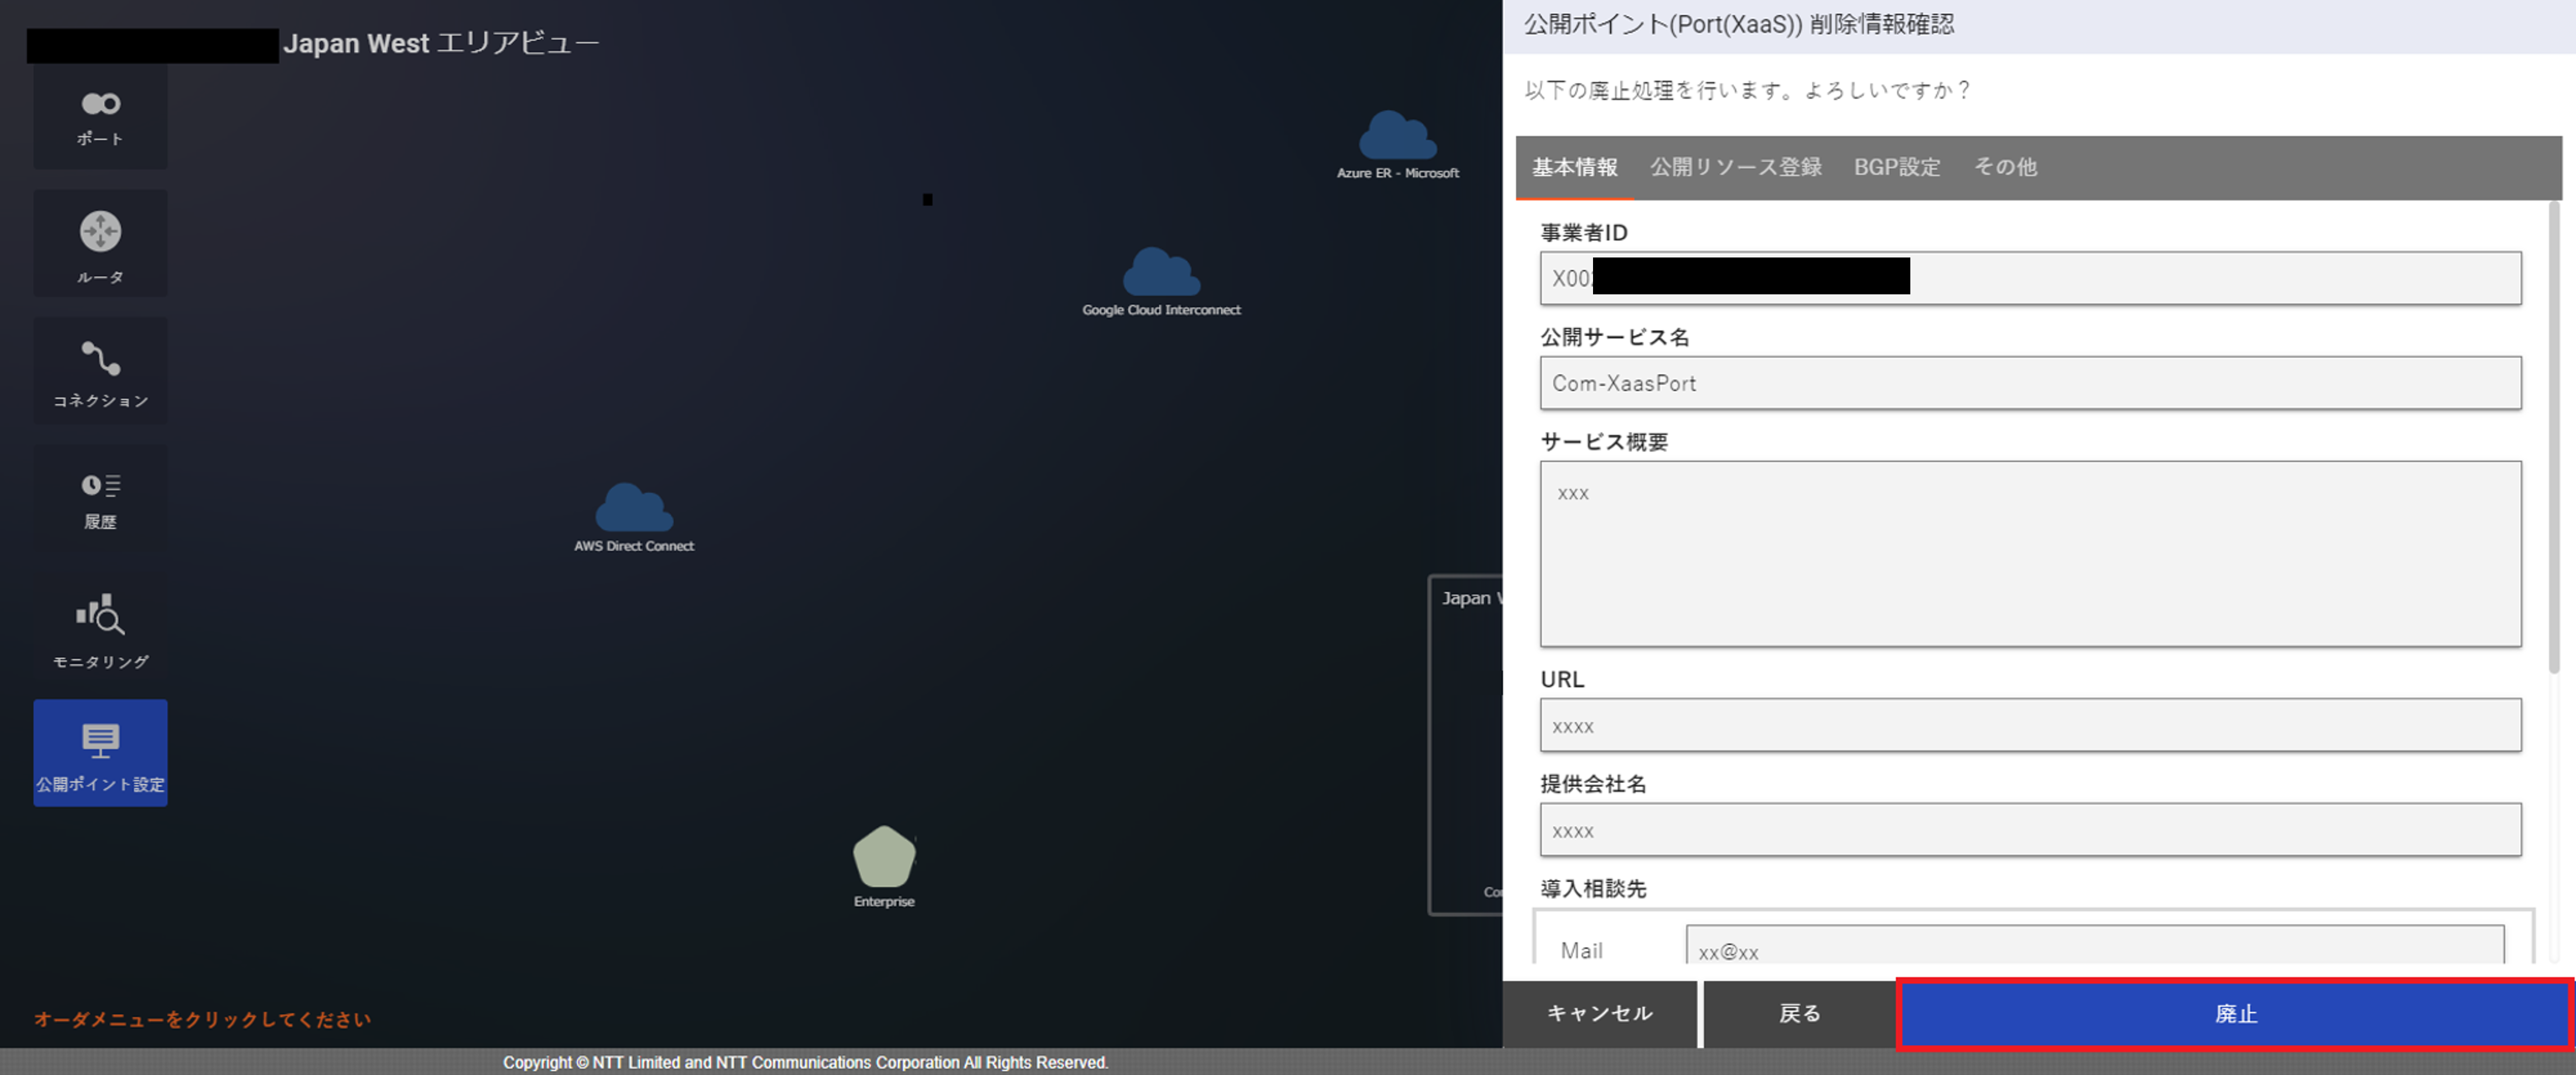
Task: Click the キャンセル button
Action: pos(1599,1013)
